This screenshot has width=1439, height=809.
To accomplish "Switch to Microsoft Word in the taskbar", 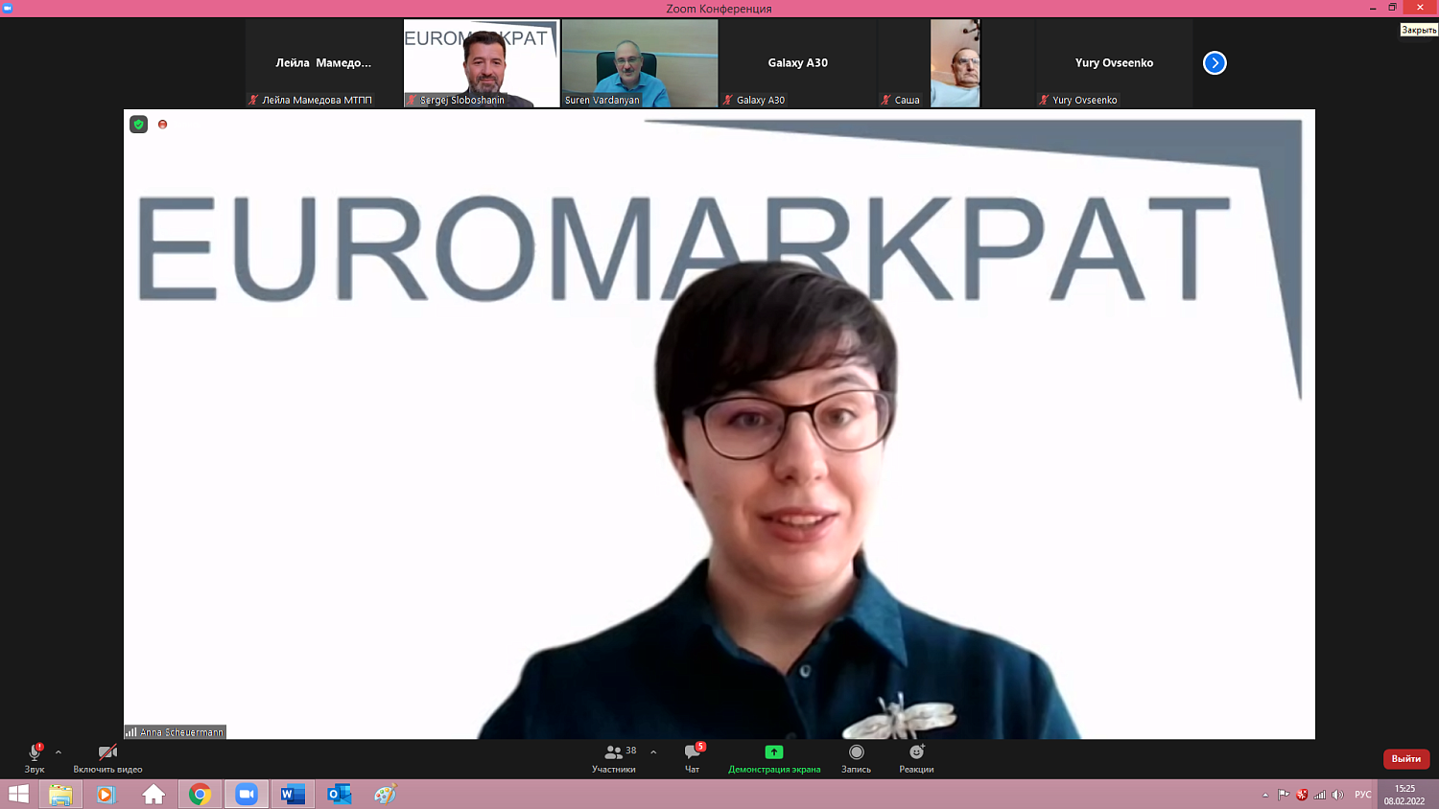I will (293, 795).
